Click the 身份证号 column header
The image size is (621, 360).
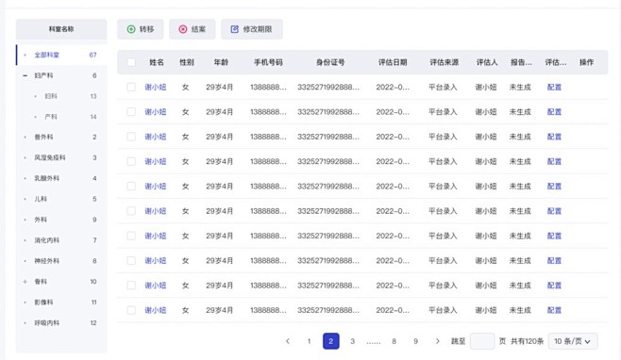point(330,62)
